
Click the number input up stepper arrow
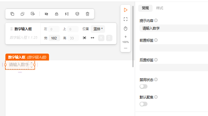32,63
